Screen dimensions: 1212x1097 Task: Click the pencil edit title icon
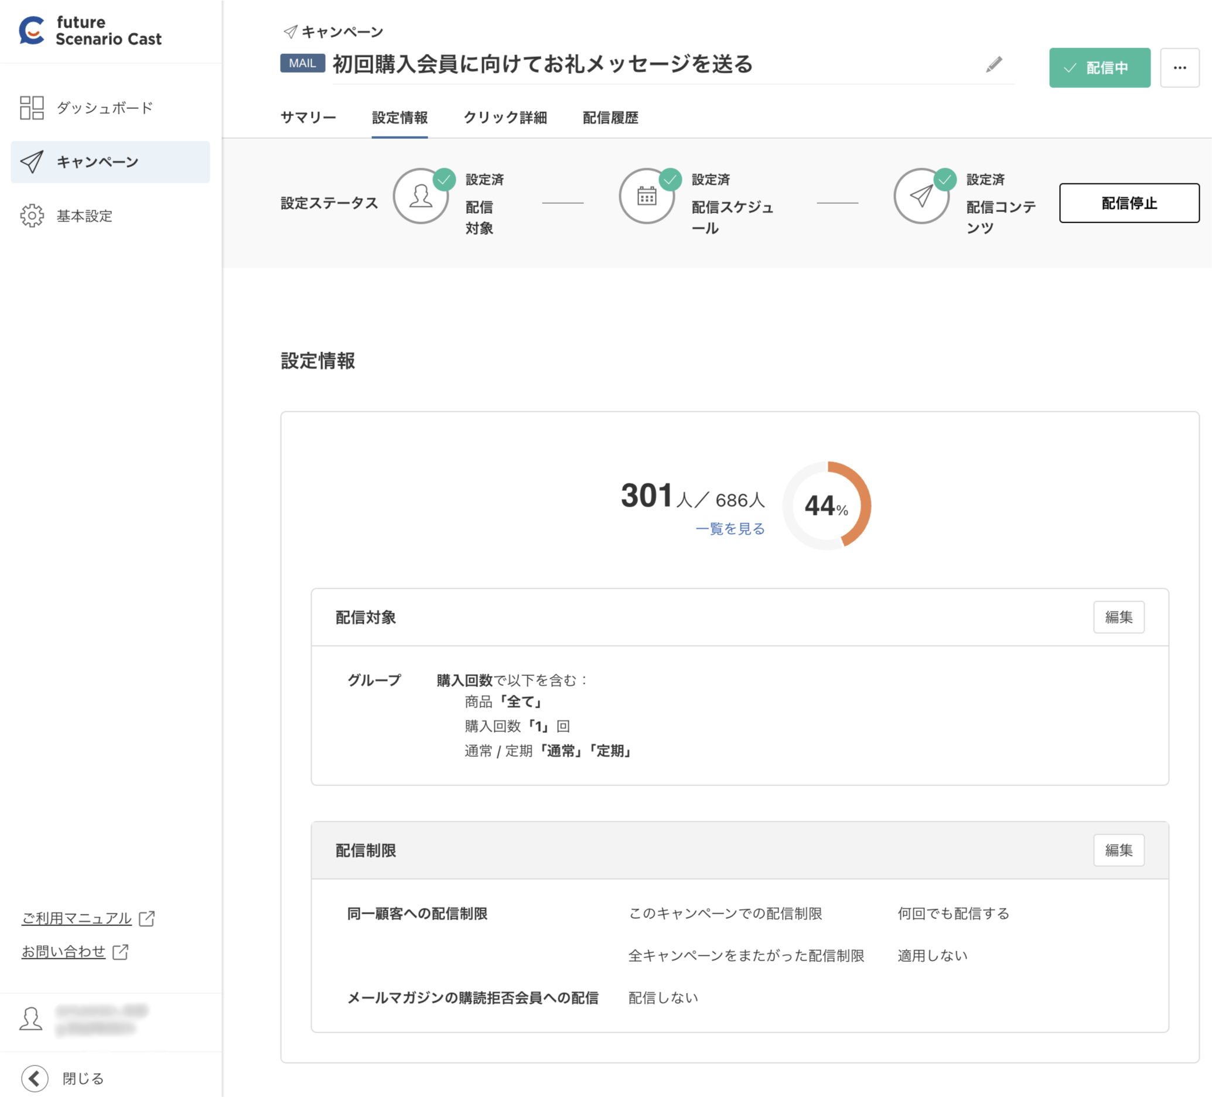(x=994, y=64)
